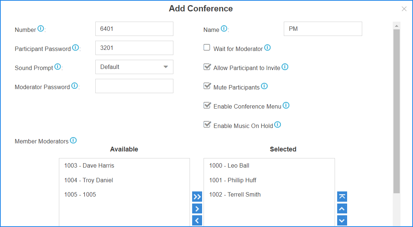Uncheck Enable Music On Hold

point(207,124)
